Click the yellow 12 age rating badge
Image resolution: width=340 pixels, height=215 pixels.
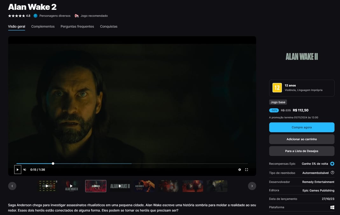(x=277, y=88)
